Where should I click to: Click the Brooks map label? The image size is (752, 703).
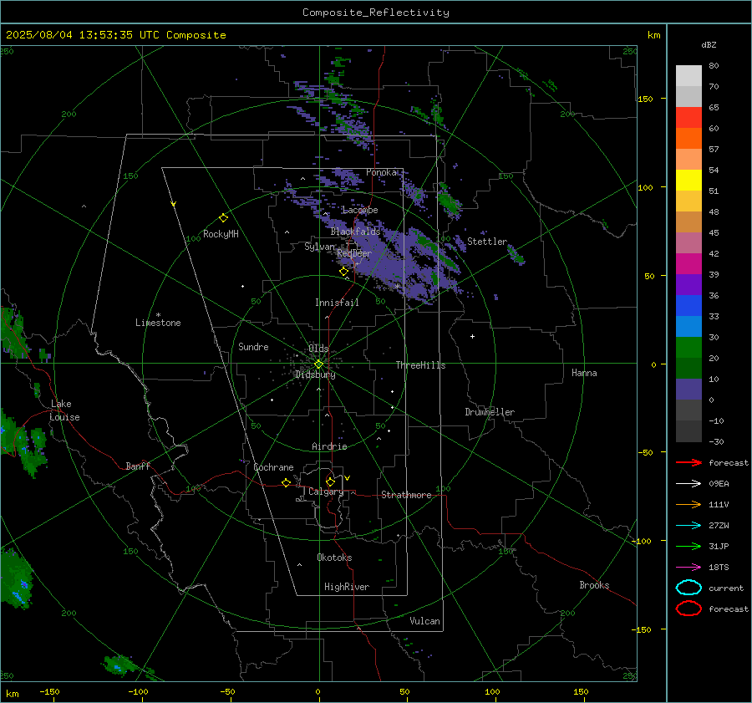click(x=594, y=585)
